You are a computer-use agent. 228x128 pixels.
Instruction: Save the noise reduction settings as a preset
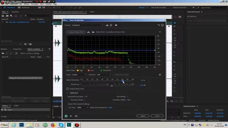(x=107, y=25)
